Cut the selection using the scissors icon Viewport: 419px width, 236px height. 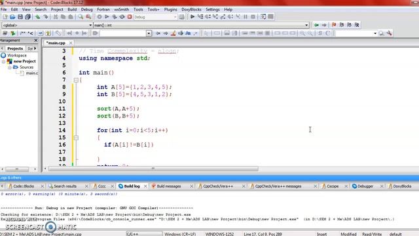pyautogui.click(x=55, y=17)
